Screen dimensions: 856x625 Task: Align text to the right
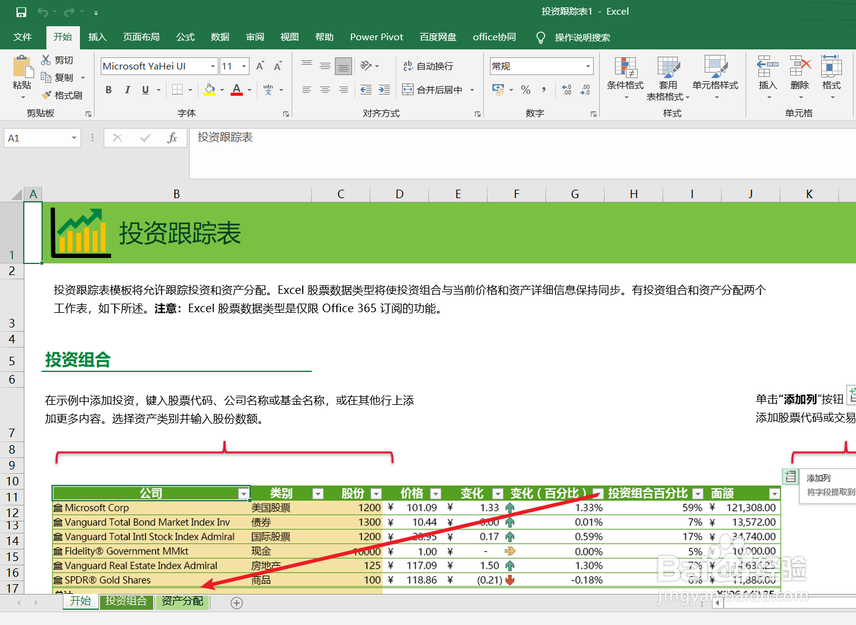(343, 90)
